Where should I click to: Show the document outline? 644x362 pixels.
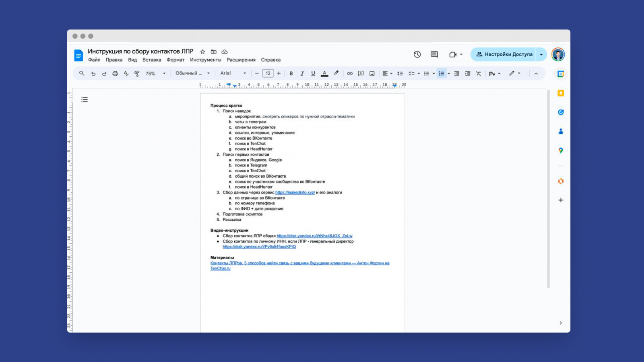85,100
